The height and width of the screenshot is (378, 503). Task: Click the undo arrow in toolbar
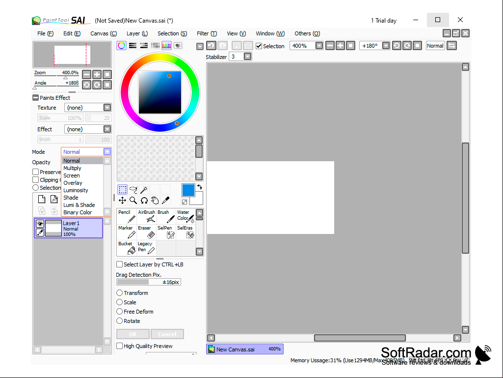pyautogui.click(x=211, y=46)
